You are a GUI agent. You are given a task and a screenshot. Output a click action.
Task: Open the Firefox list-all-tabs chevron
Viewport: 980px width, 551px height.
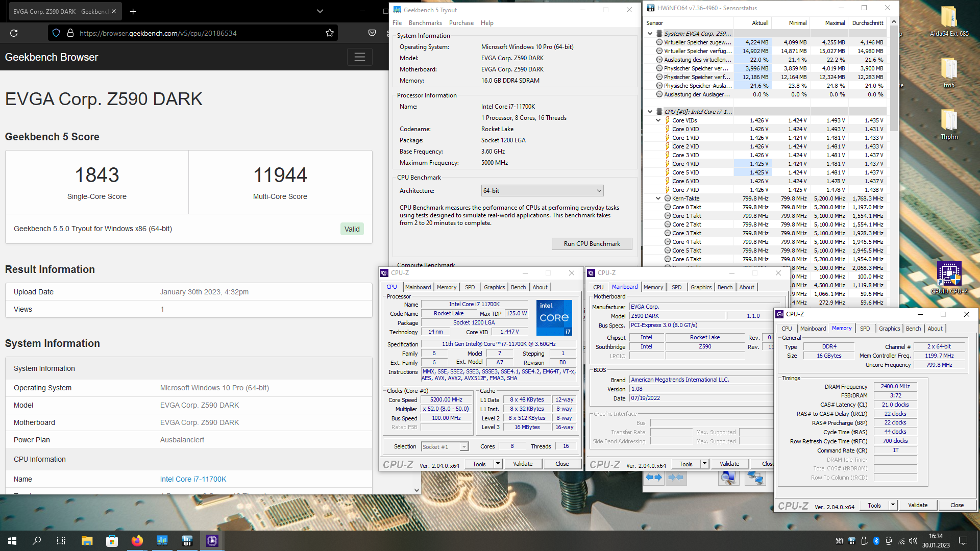(320, 11)
